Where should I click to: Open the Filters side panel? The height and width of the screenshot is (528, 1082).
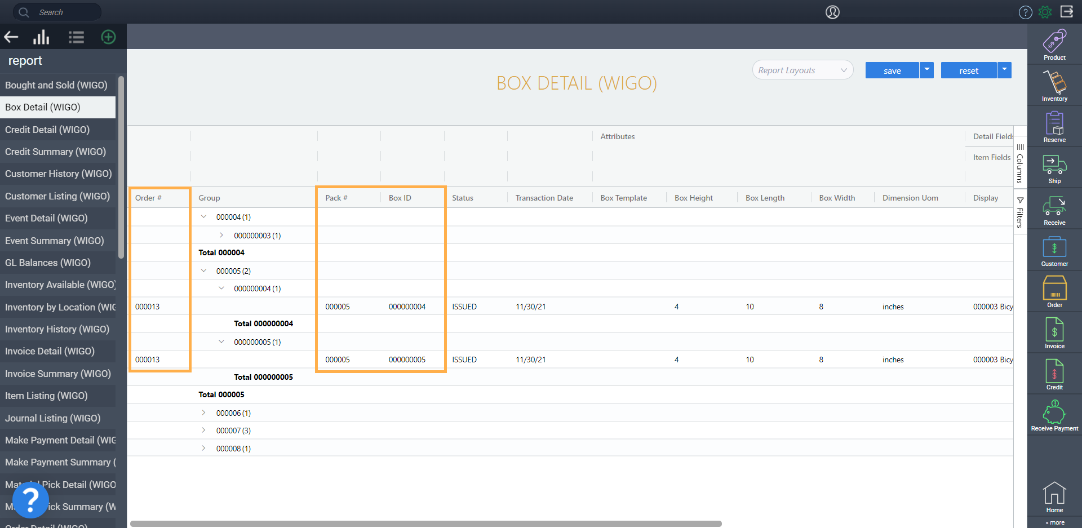point(1020,212)
